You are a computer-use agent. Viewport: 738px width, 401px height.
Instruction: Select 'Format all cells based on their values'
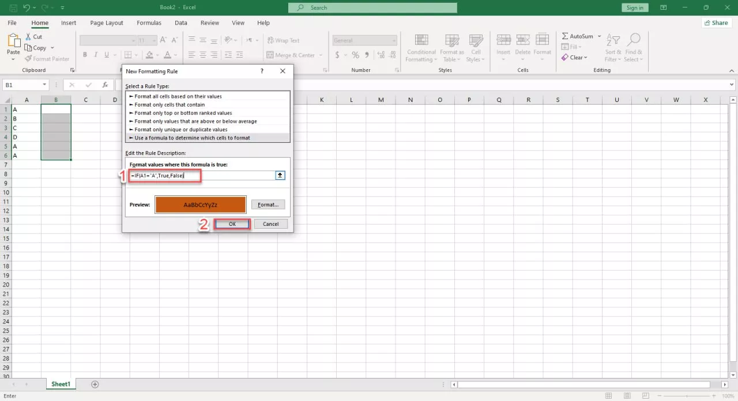[208, 96]
